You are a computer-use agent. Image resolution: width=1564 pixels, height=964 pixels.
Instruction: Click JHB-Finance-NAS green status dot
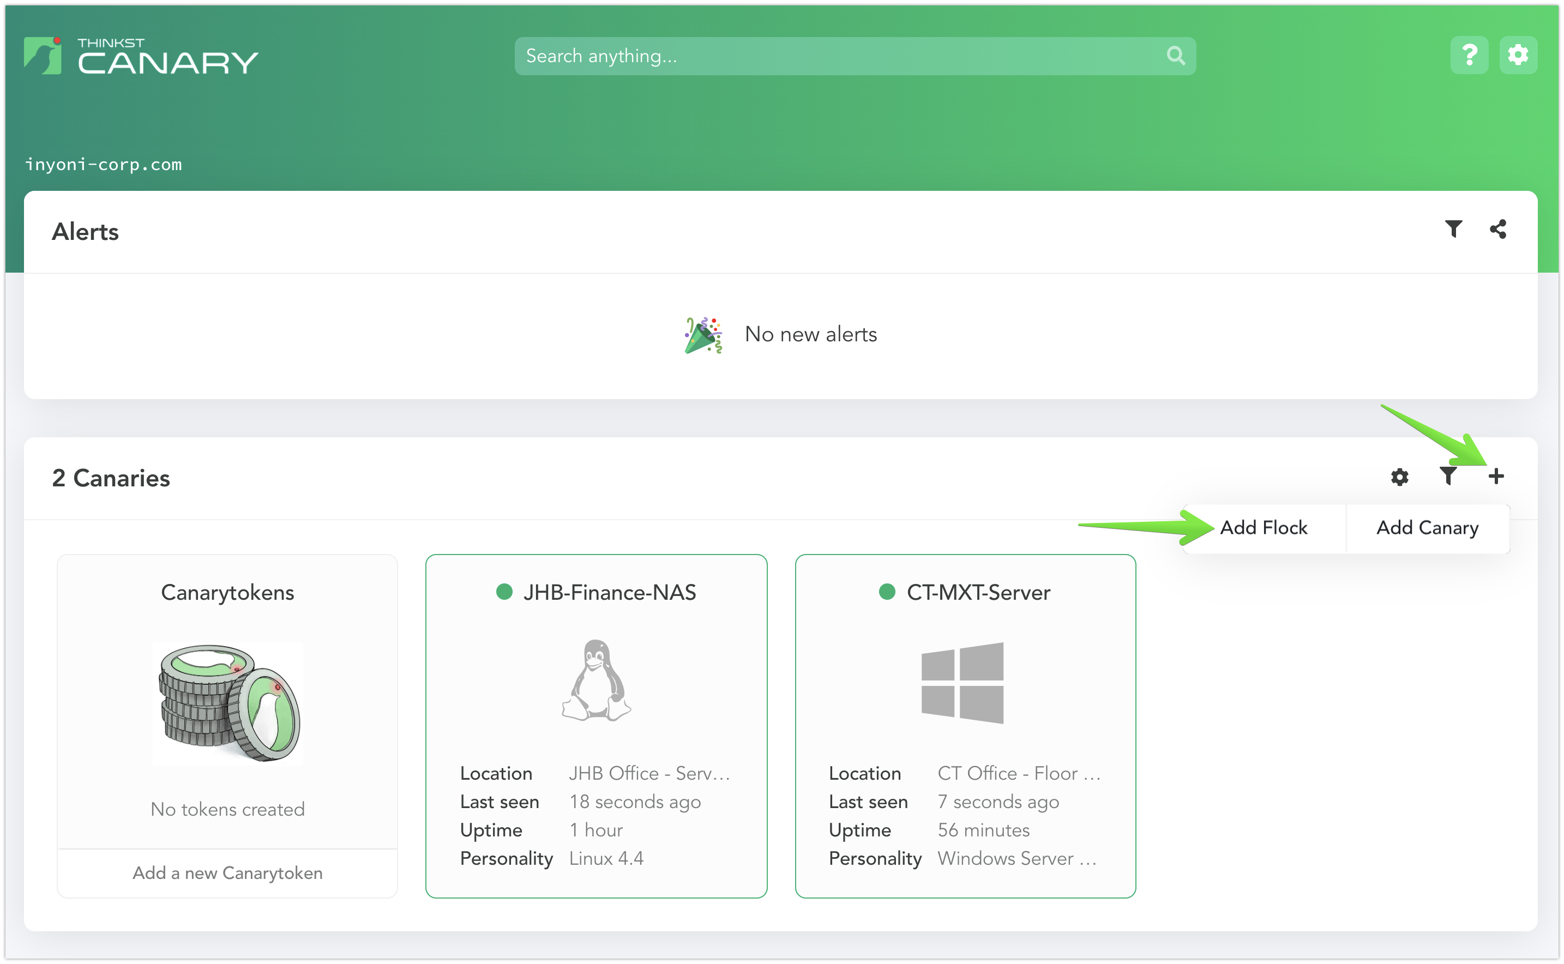504,592
